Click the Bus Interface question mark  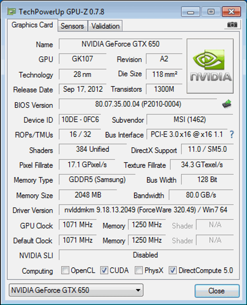[232, 135]
